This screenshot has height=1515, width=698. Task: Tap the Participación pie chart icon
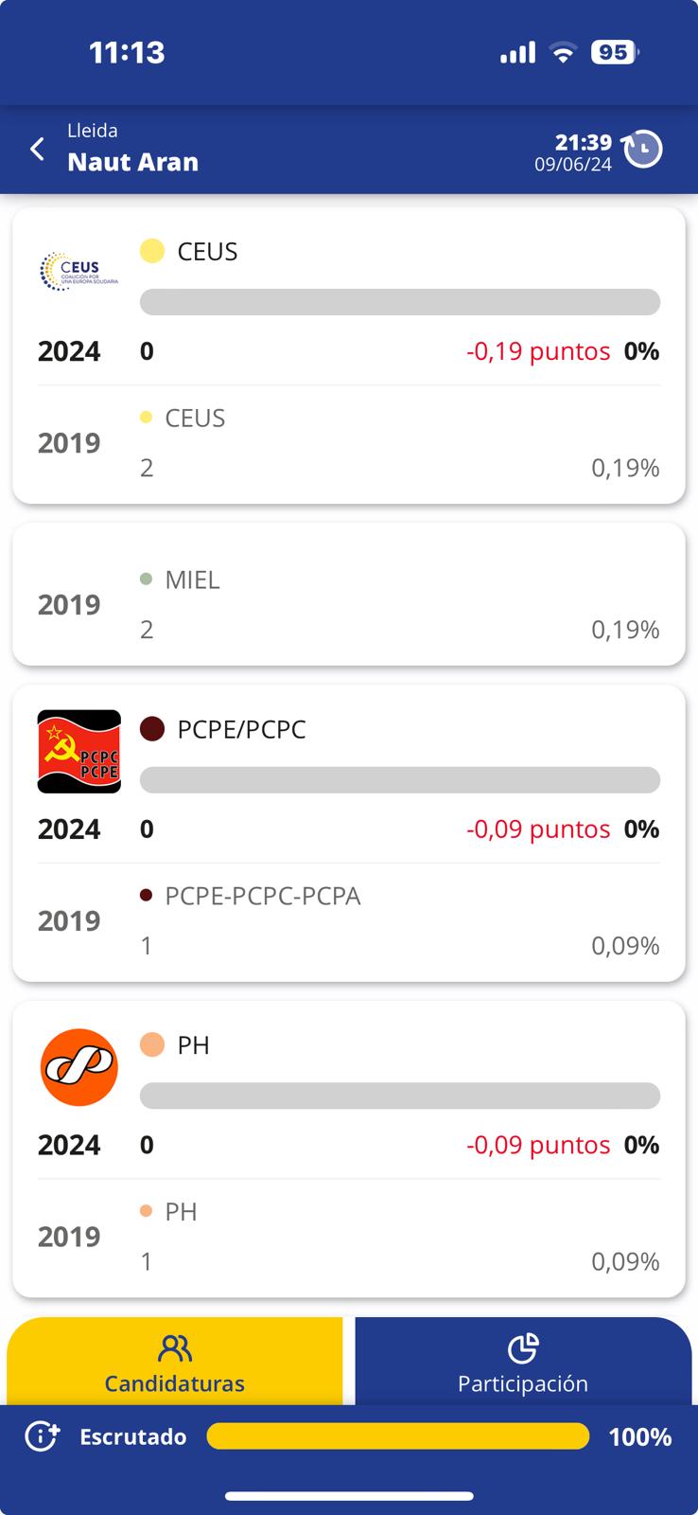point(522,1347)
